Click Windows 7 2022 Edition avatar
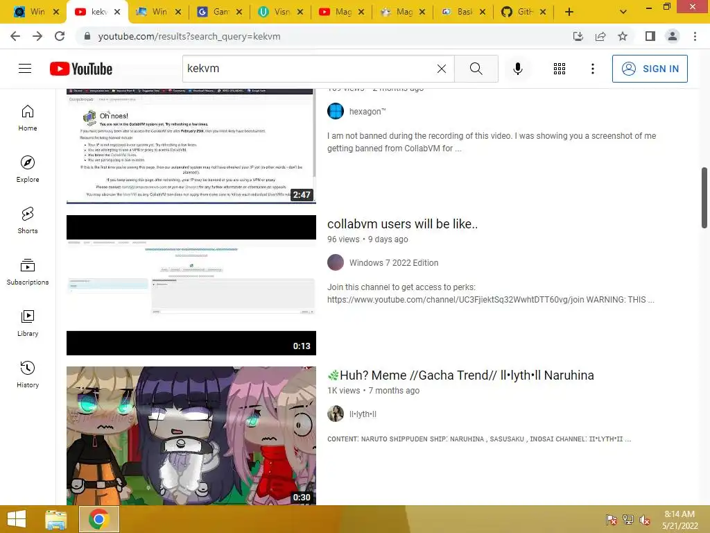This screenshot has width=710, height=533. [x=336, y=262]
